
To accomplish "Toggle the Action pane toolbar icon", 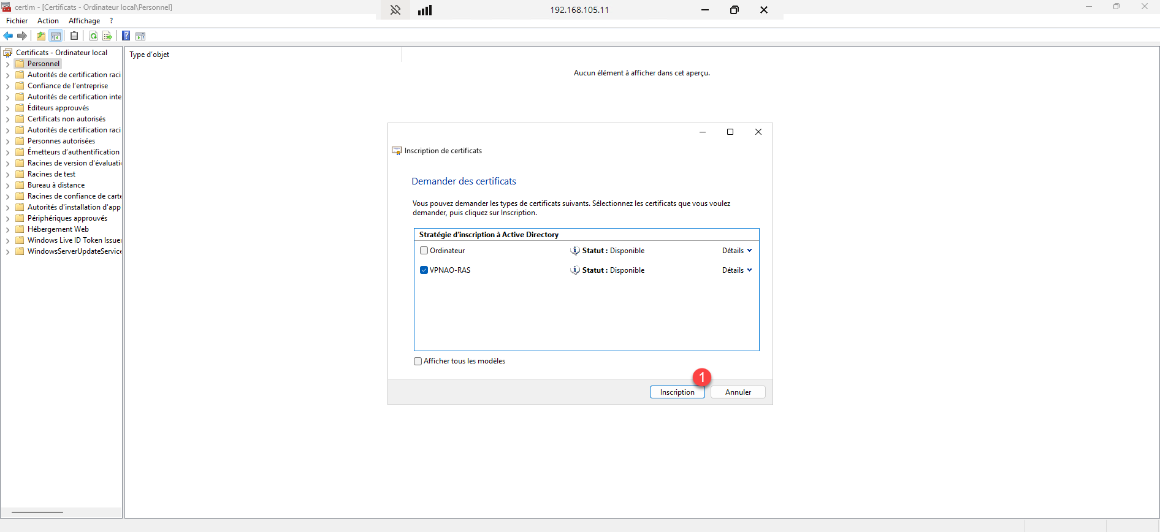I will (140, 36).
